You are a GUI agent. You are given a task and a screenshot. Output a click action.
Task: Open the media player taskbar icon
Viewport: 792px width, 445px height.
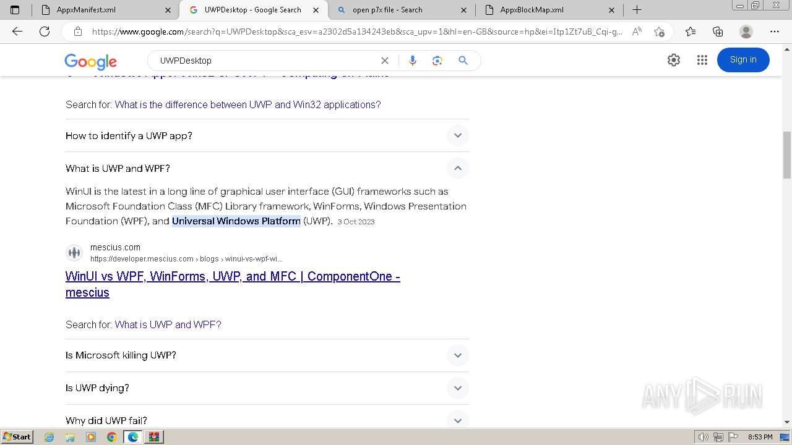click(91, 437)
